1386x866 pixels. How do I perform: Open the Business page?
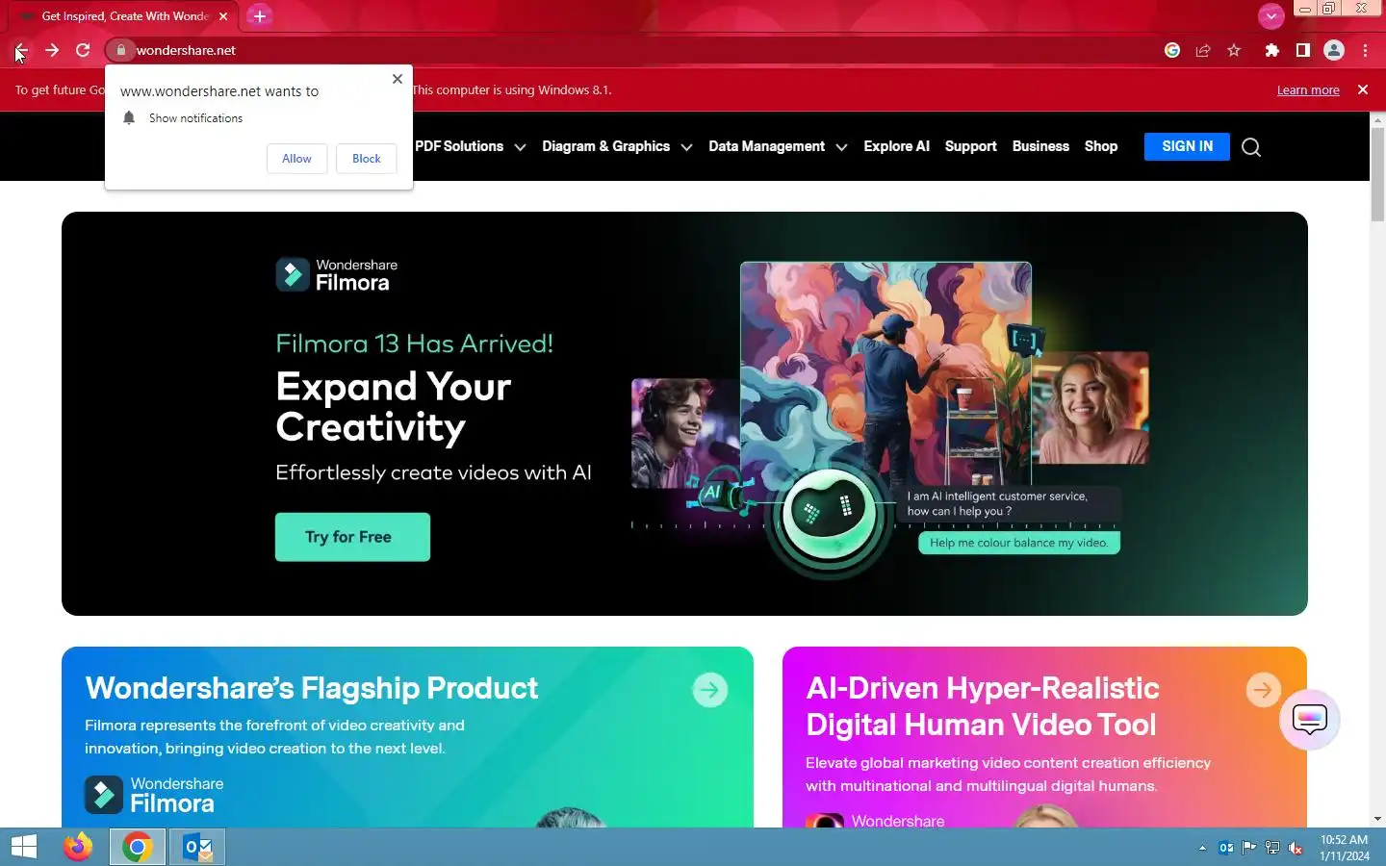(1040, 146)
